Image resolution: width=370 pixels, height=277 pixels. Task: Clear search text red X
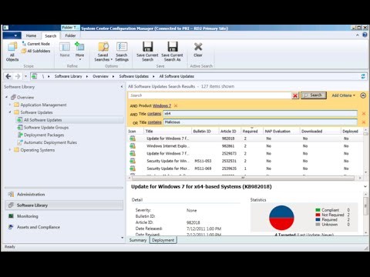pyautogui.click(x=295, y=95)
